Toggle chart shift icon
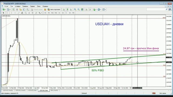The image size is (173, 97). [90, 10]
